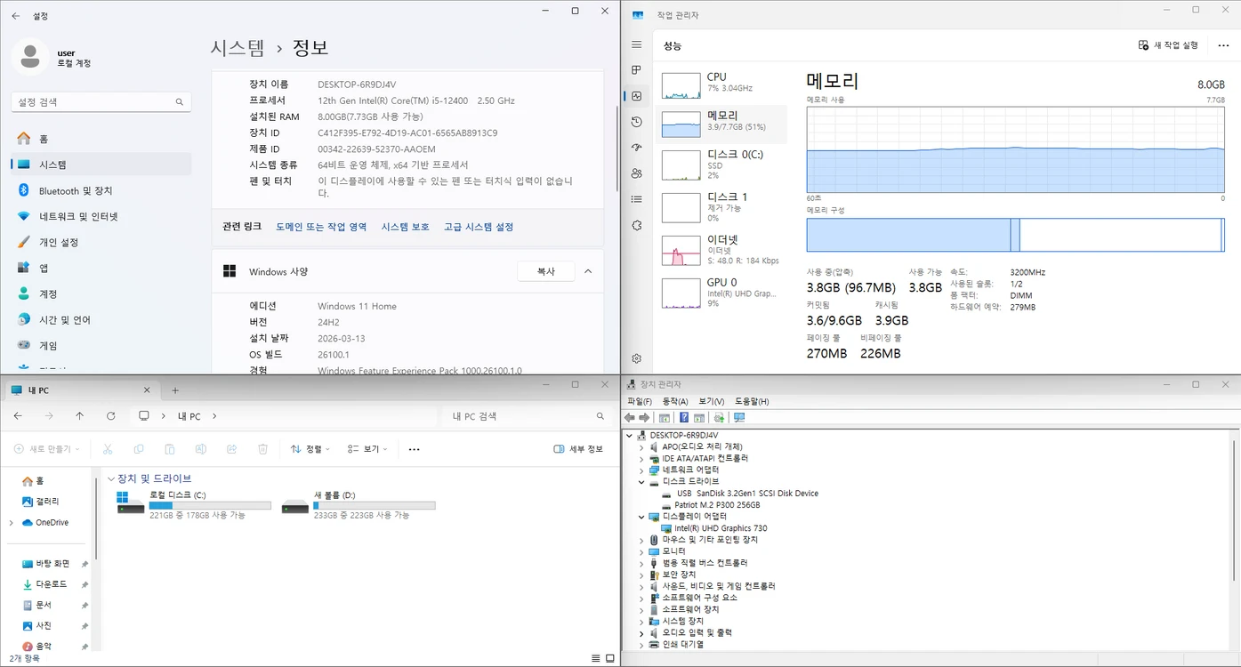Image resolution: width=1241 pixels, height=667 pixels.
Task: Open Services puzzle icon in Task Manager
Action: coord(636,226)
